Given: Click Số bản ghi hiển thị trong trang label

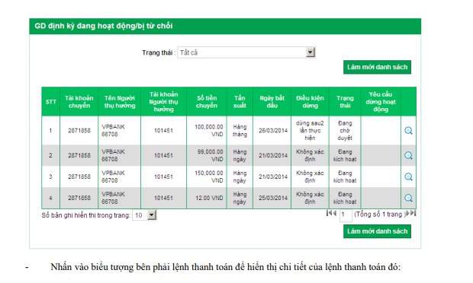Looking at the screenshot, I should pyautogui.click(x=85, y=215).
